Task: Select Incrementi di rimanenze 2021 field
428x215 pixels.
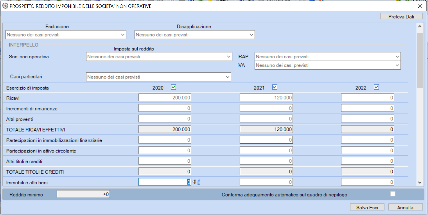Action: click(x=266, y=108)
